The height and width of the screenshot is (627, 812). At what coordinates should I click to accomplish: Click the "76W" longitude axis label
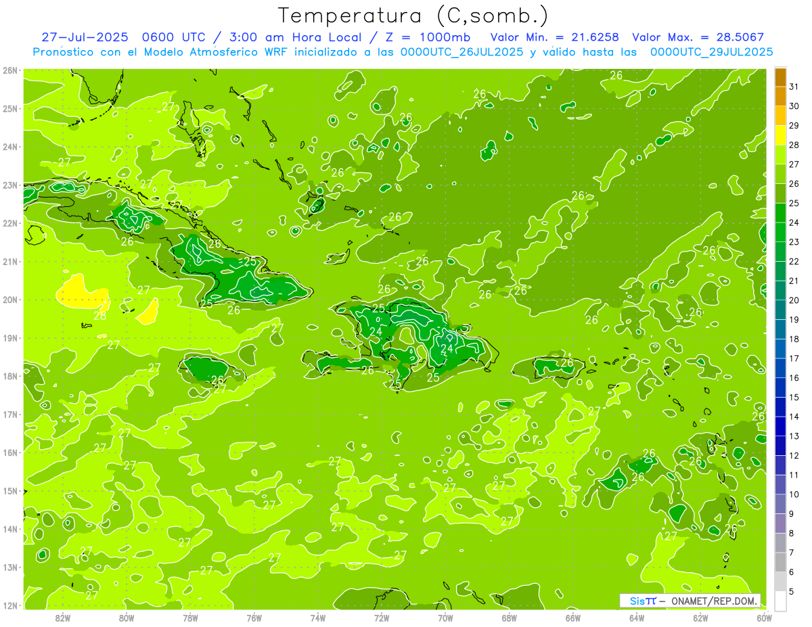[x=254, y=618]
